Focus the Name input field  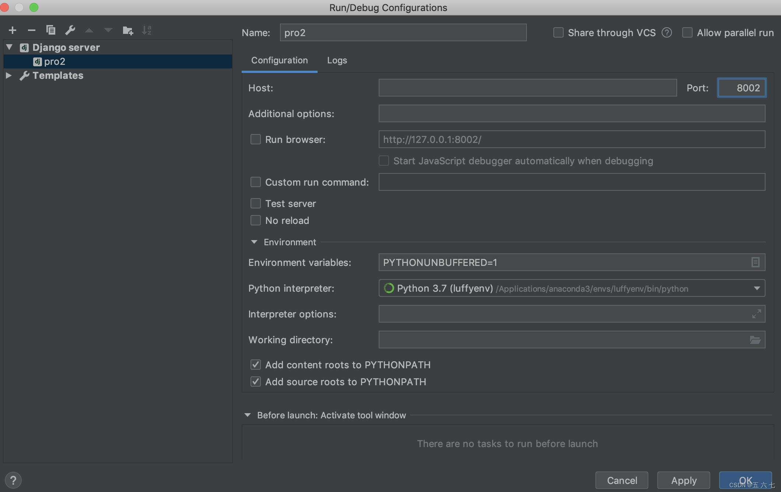pyautogui.click(x=403, y=32)
